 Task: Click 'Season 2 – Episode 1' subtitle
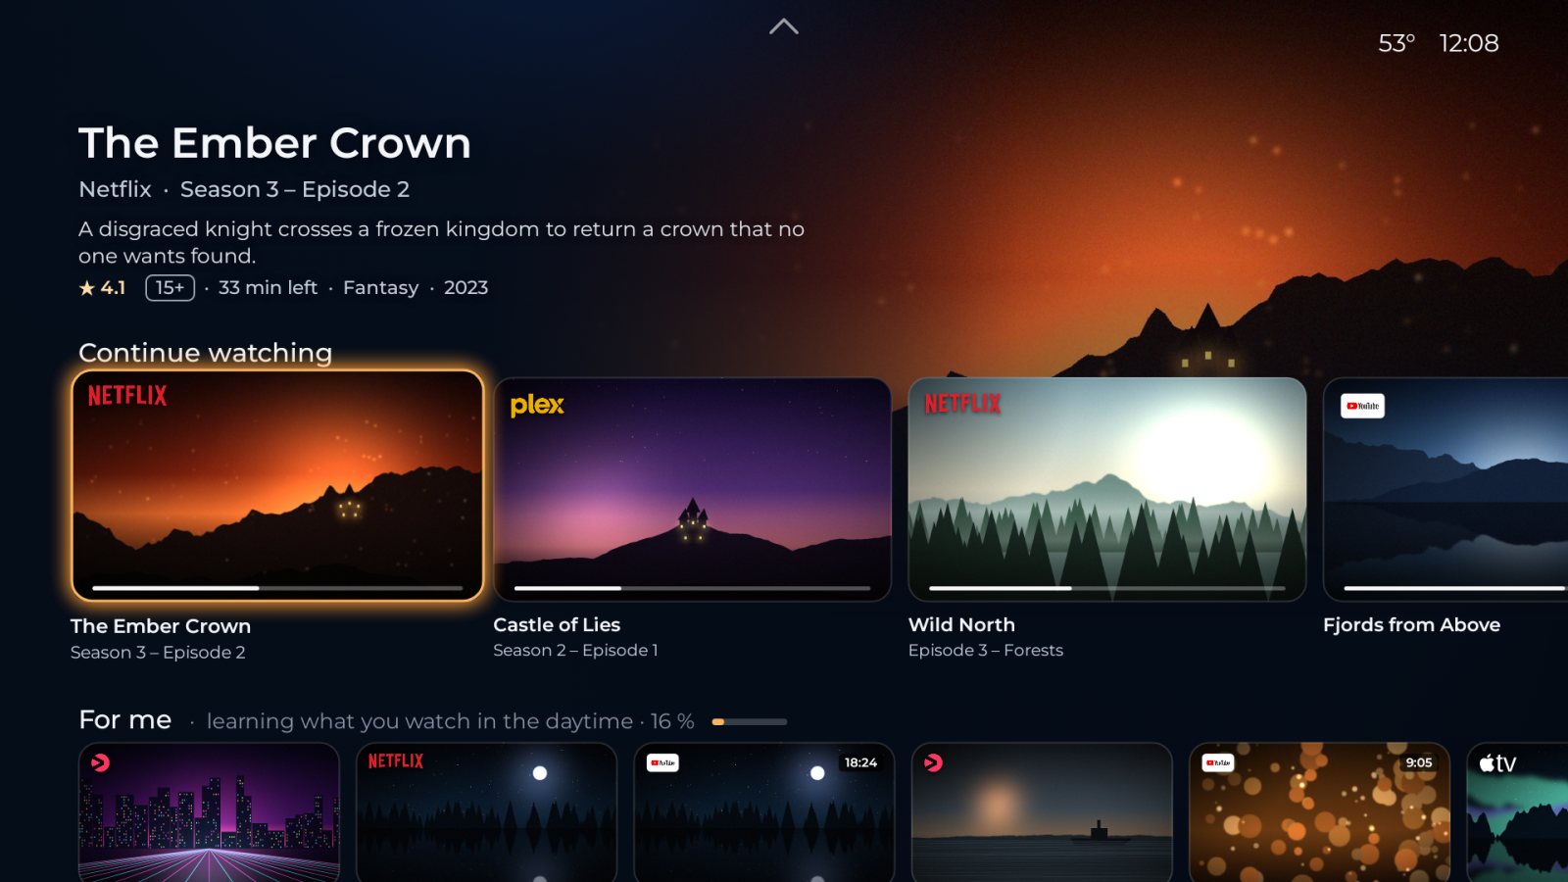575,650
